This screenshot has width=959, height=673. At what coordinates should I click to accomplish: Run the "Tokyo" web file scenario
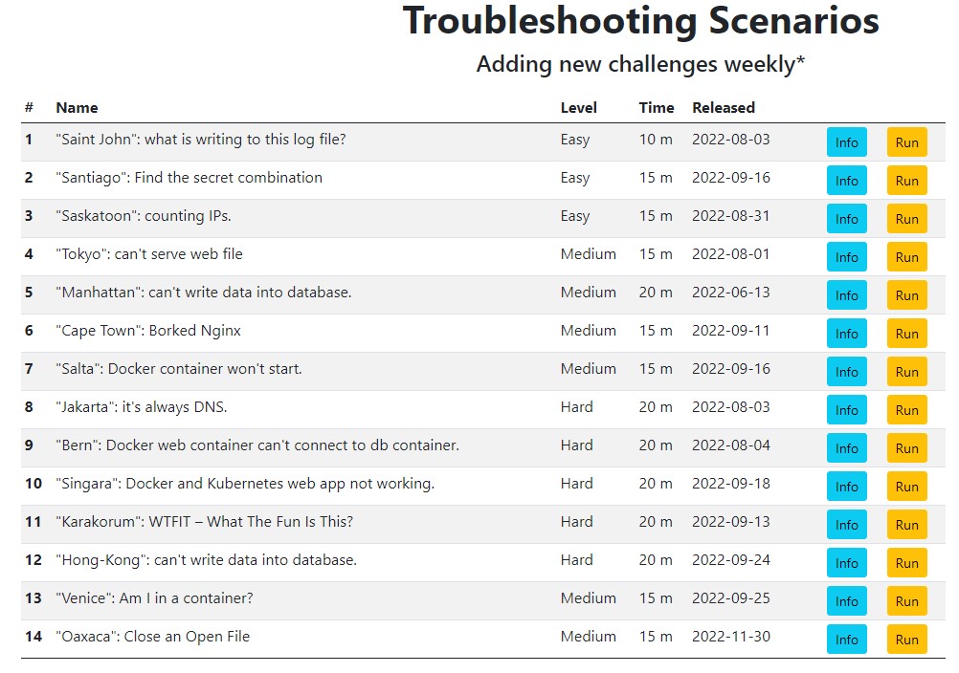906,257
